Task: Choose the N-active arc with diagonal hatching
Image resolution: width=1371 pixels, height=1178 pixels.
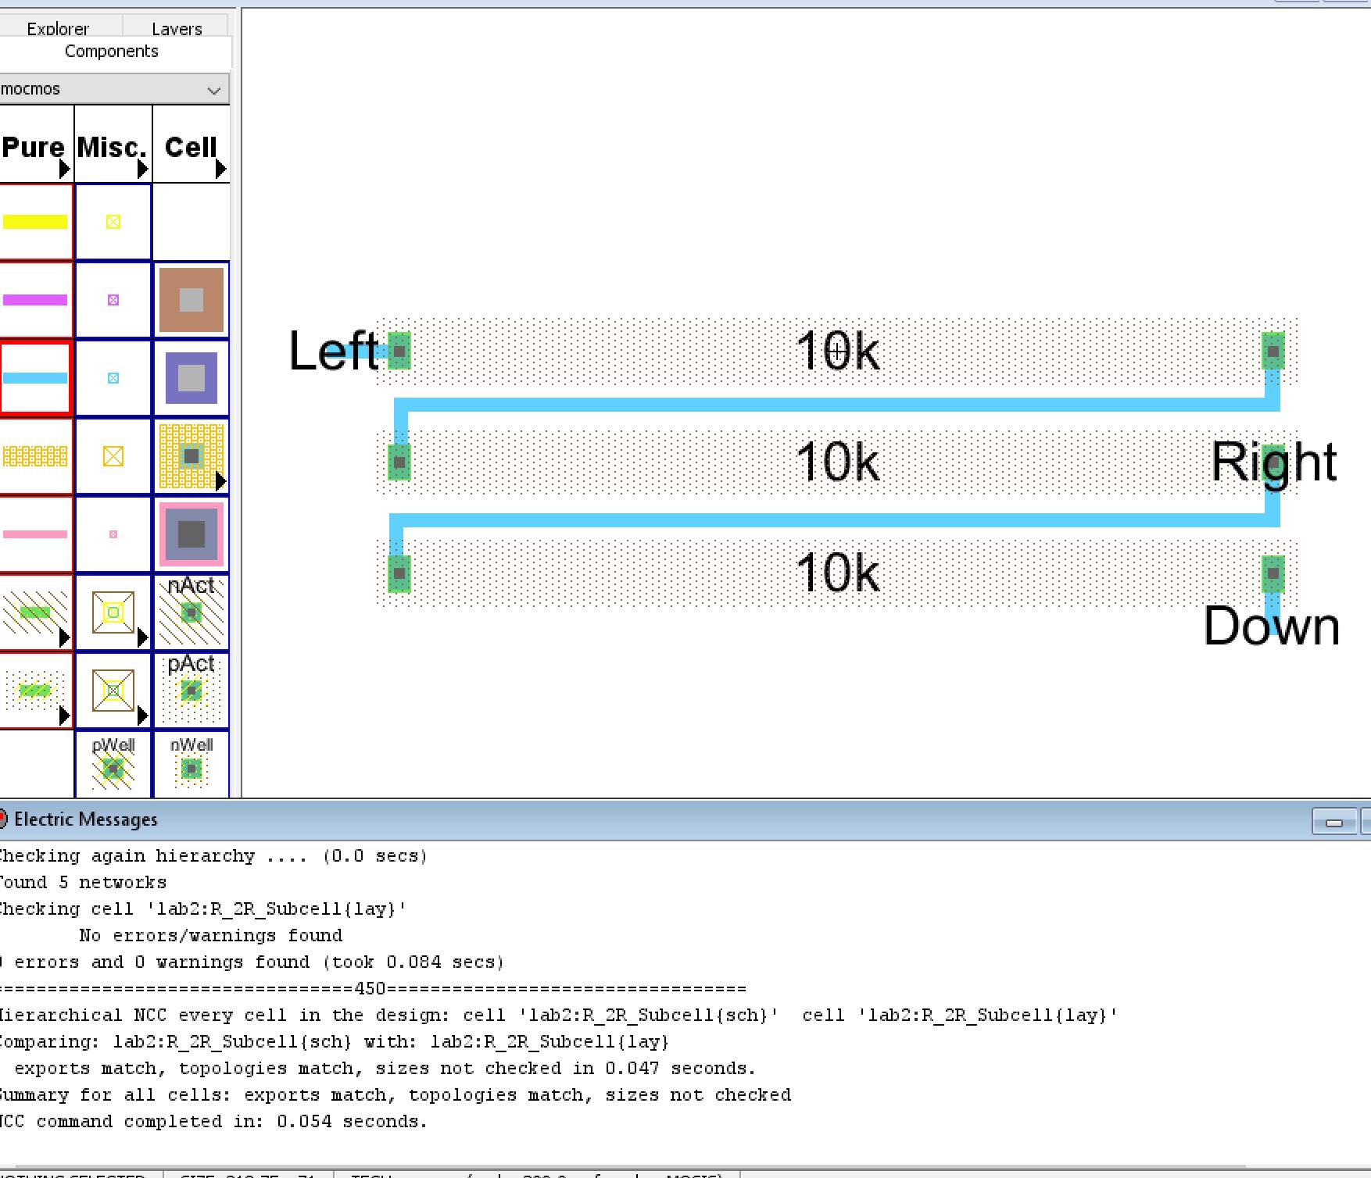Action: coord(34,612)
